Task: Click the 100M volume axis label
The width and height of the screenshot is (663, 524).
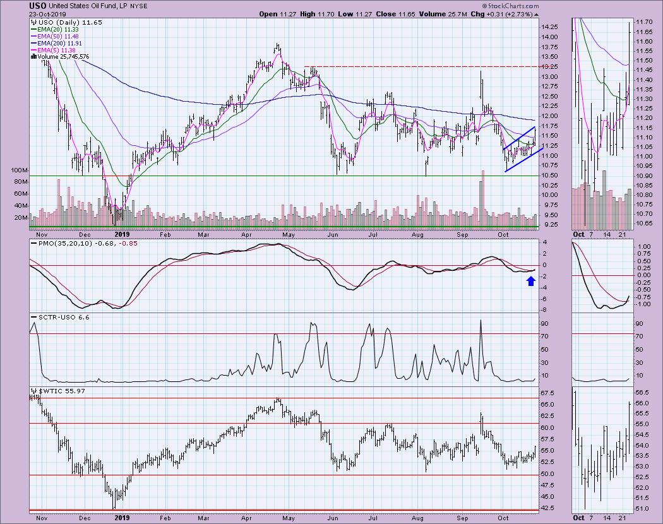Action: tap(20, 170)
